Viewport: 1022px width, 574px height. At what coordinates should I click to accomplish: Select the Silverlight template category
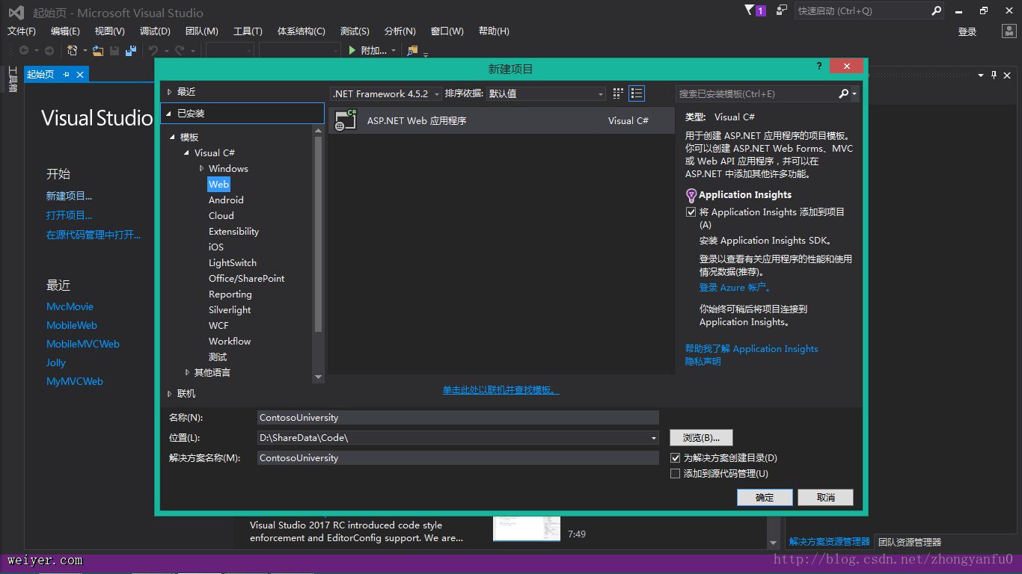[x=230, y=310]
